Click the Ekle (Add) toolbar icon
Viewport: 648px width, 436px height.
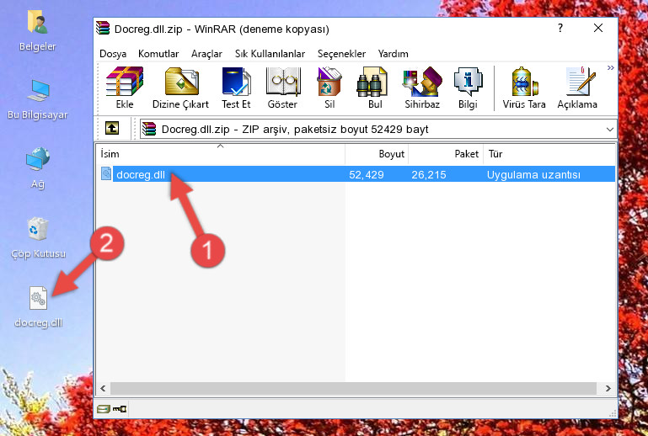125,88
